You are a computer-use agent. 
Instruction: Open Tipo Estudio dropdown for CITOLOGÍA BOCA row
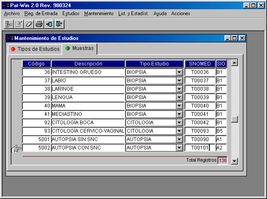179,123
